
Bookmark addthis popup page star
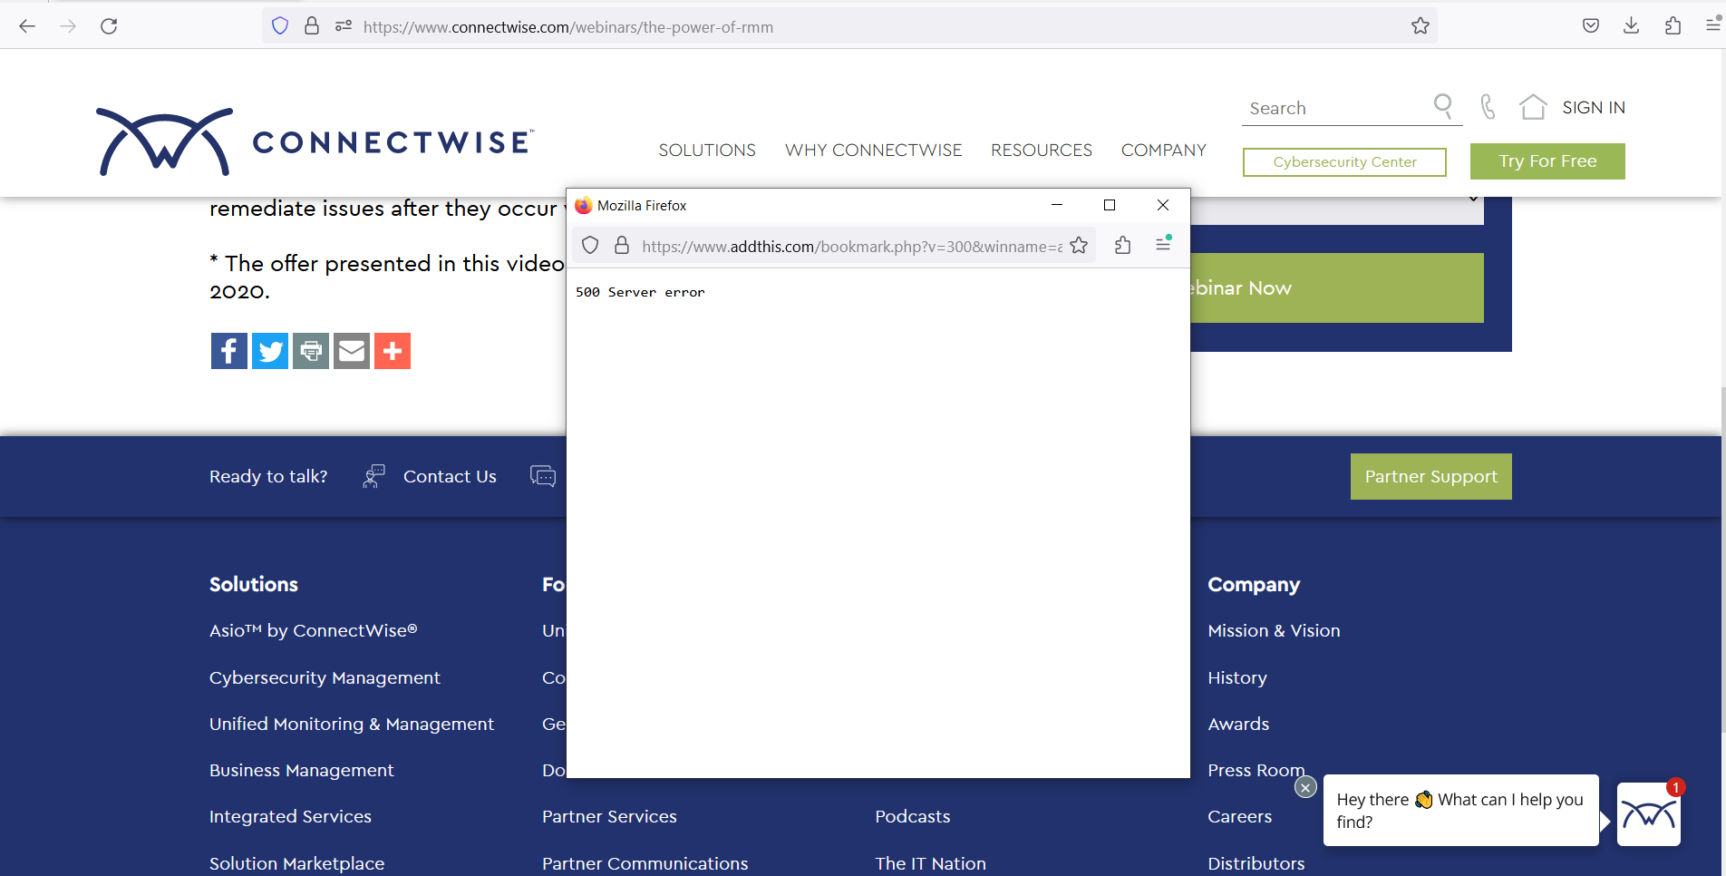click(x=1079, y=245)
